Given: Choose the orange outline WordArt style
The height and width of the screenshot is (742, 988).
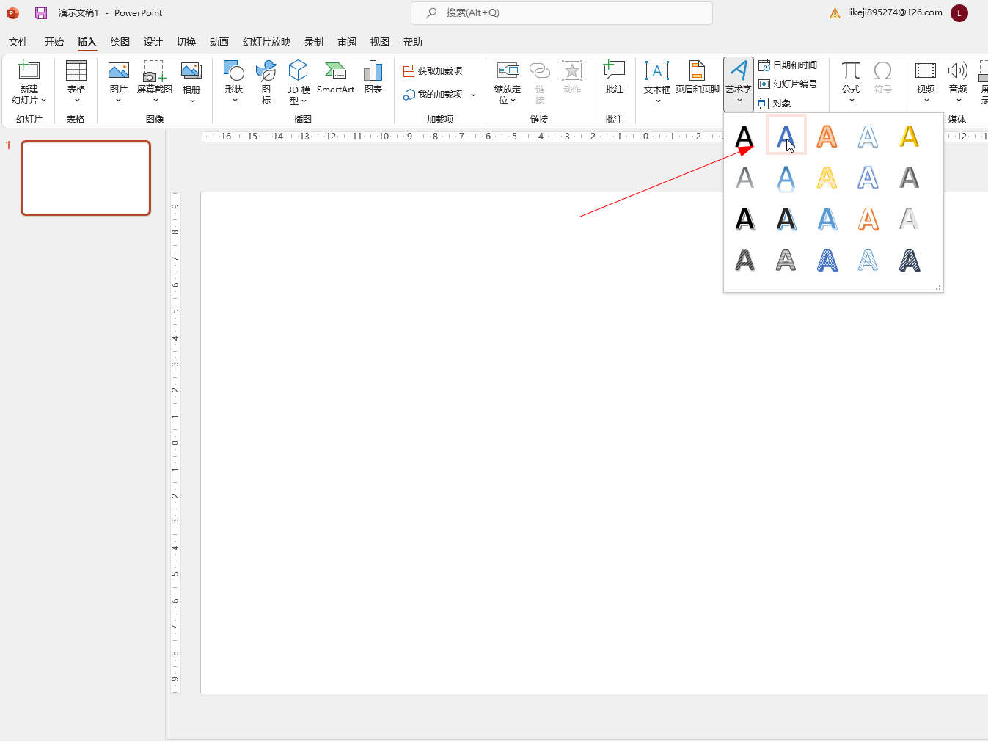Looking at the screenshot, I should coord(827,136).
